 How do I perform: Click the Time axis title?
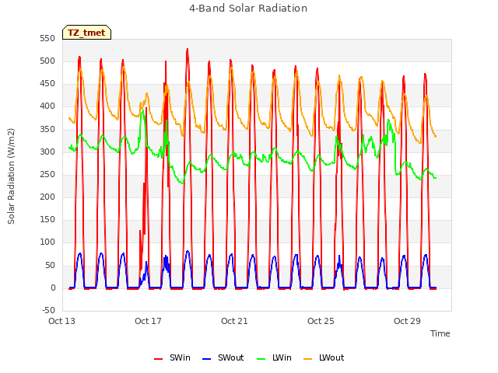[x=440, y=333]
